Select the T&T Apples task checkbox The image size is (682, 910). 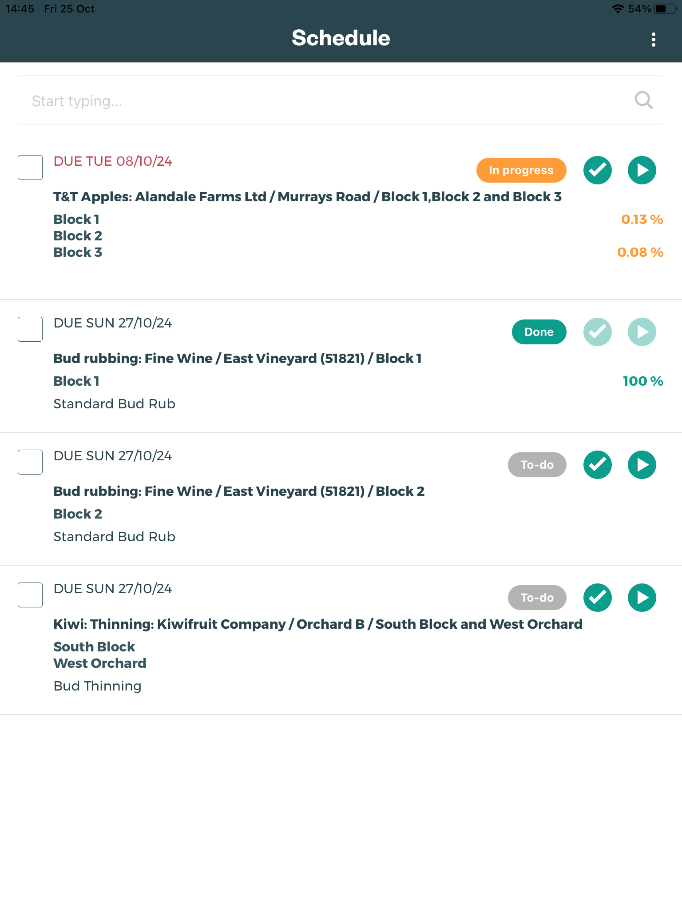tap(30, 168)
